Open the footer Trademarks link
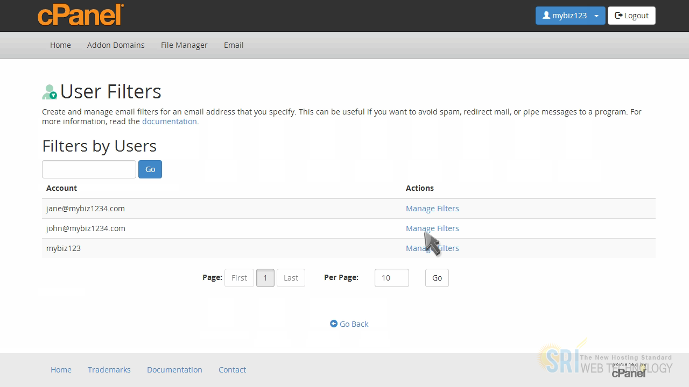 (109, 370)
